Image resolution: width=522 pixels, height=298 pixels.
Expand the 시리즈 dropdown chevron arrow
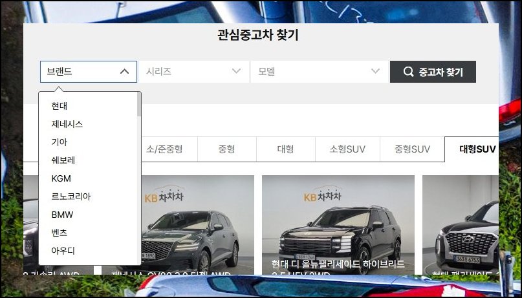tap(236, 71)
